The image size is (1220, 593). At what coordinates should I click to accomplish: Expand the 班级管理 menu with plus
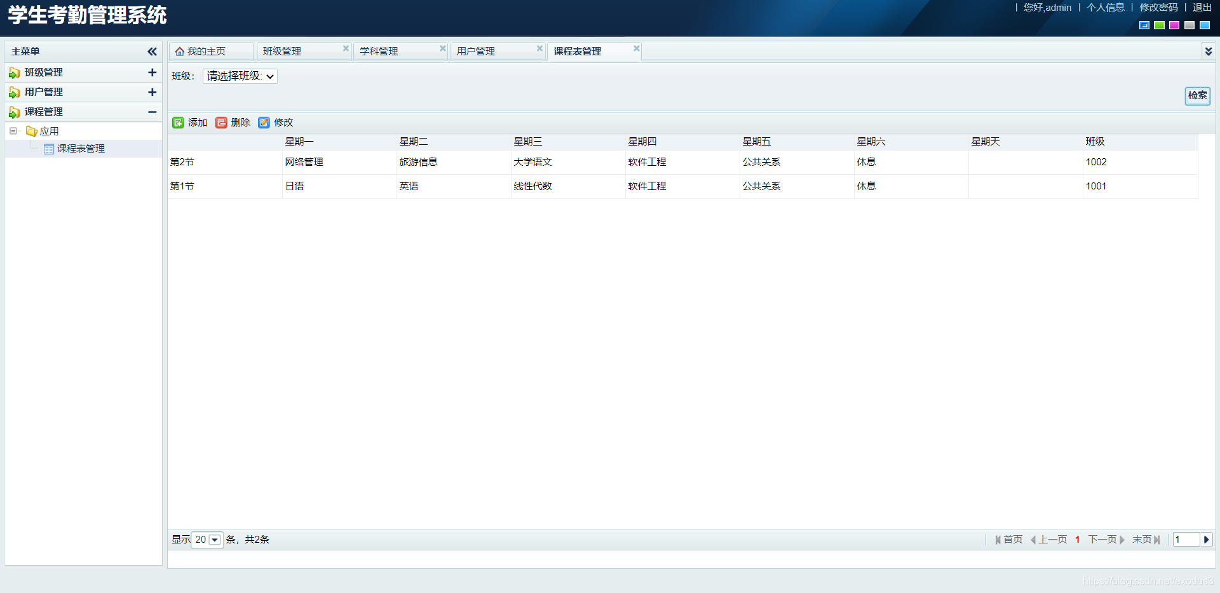click(x=152, y=72)
